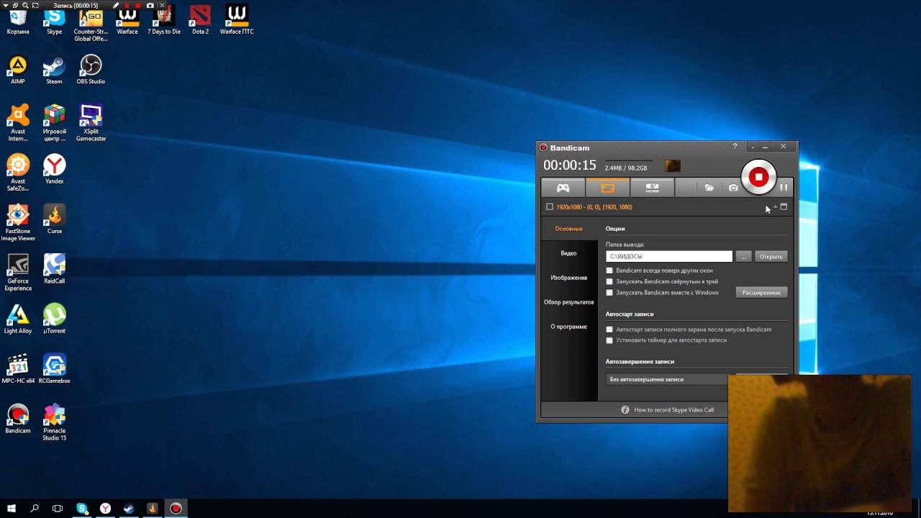Click the window-select icon on the recording bar
The height and width of the screenshot is (518, 921).
15,5
